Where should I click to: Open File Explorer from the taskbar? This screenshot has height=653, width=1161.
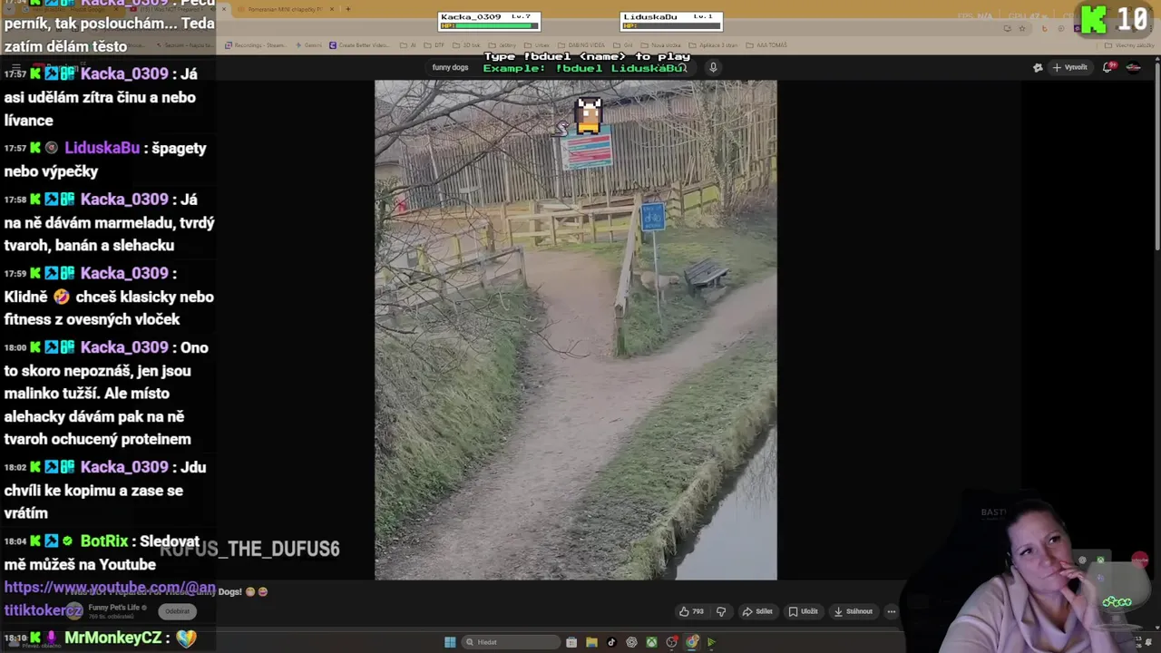[591, 642]
